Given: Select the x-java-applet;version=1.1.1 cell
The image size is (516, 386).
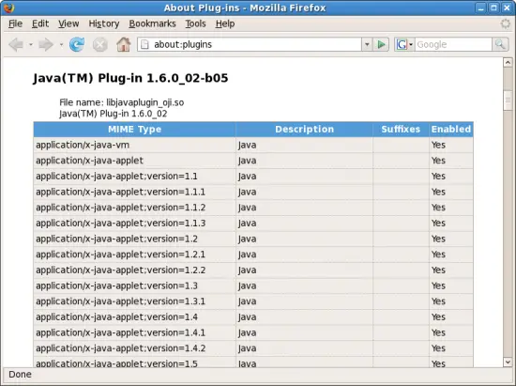Looking at the screenshot, I should 134,192.
